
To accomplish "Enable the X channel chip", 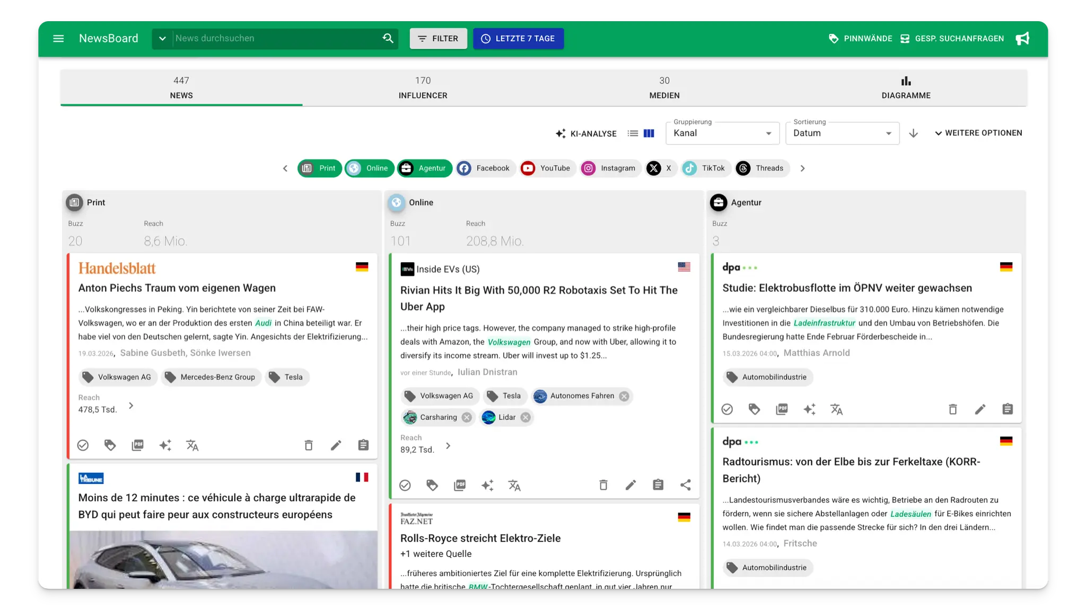I will click(661, 168).
